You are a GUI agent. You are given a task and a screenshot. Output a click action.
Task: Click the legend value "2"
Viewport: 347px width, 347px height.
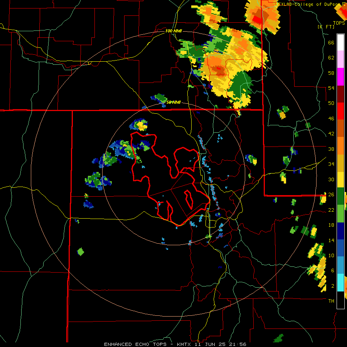pos(333,286)
